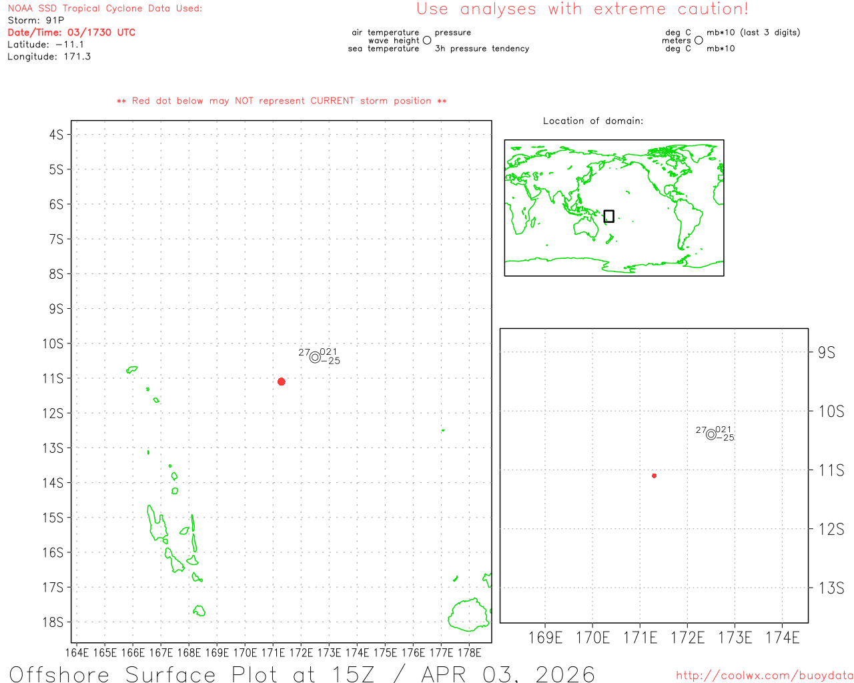Click the red storm dot in zoomed inset map
854x683 pixels.
655,476
